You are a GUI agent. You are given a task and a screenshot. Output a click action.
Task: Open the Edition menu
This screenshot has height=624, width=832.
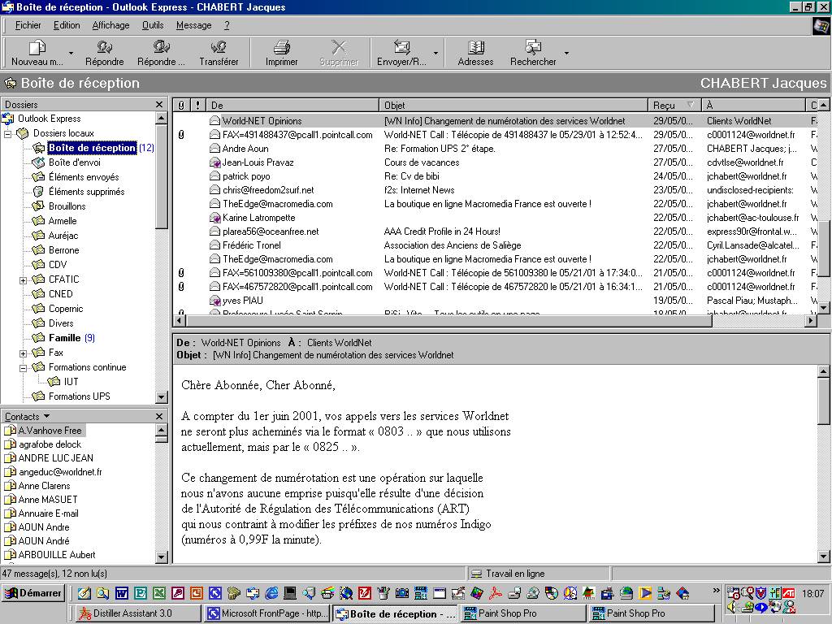coord(67,25)
